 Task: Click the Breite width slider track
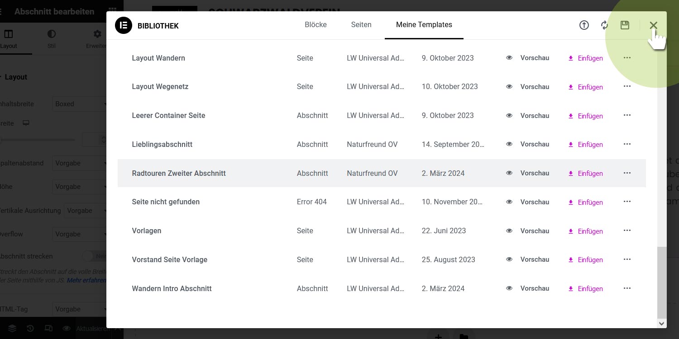38,140
